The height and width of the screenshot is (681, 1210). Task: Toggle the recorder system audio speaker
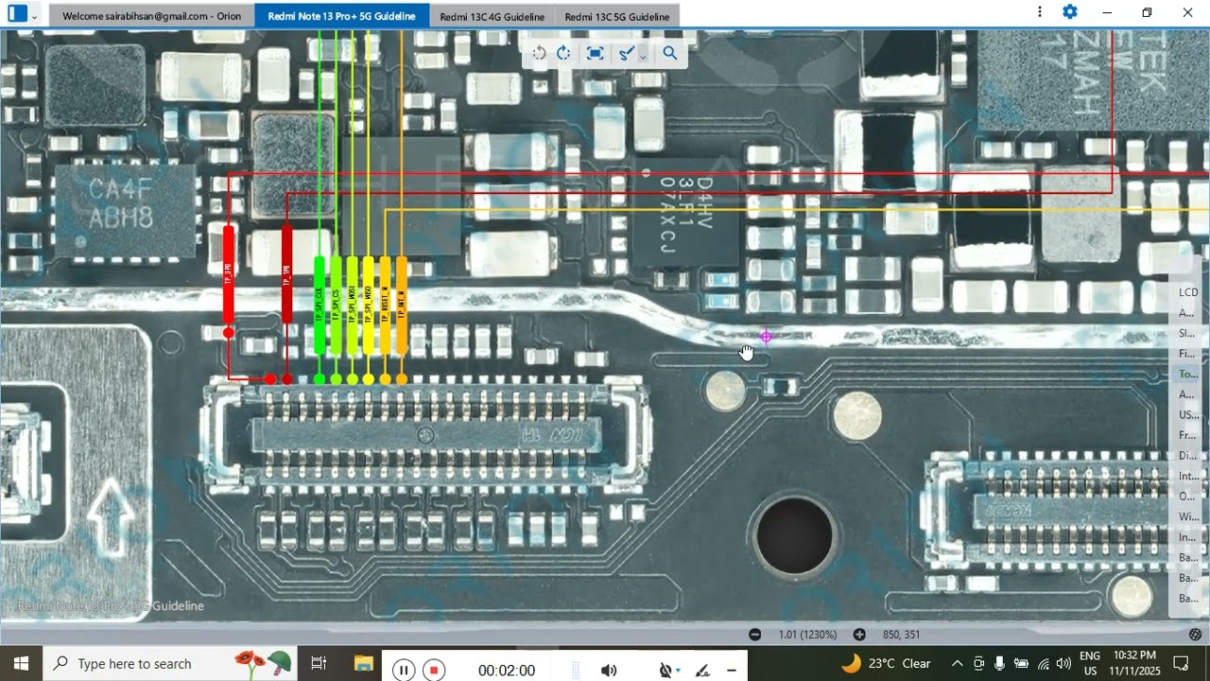[x=609, y=671]
